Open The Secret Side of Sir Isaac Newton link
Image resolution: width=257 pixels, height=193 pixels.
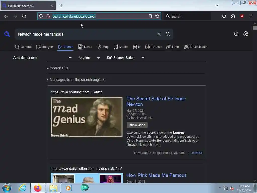(156, 102)
